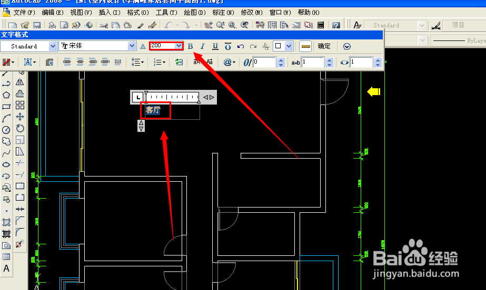Justify the text paragraph
This screenshot has height=290, width=486.
click(x=105, y=62)
